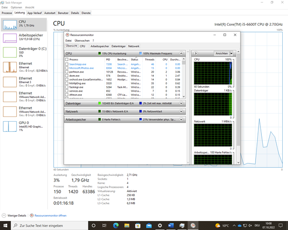This screenshot has height=230, width=288.
Task: Open Word from the taskbar
Action: (x=171, y=225)
